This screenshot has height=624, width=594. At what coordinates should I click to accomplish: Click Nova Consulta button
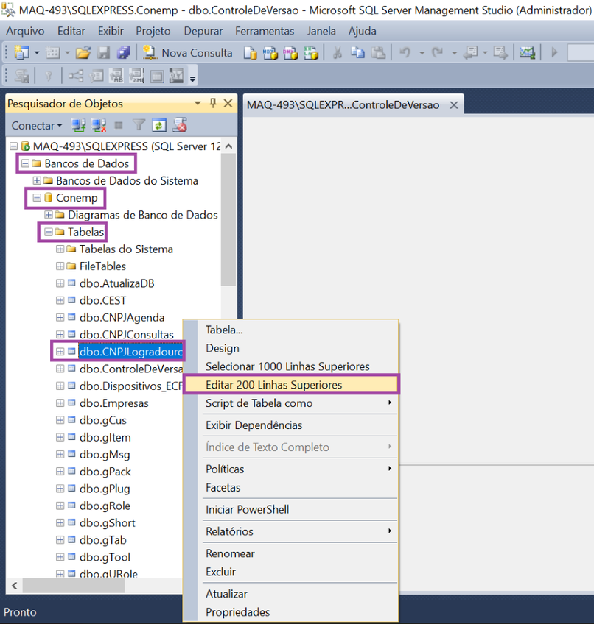click(187, 52)
